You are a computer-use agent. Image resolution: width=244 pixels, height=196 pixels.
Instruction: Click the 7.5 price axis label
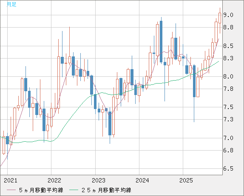(x=228, y=107)
